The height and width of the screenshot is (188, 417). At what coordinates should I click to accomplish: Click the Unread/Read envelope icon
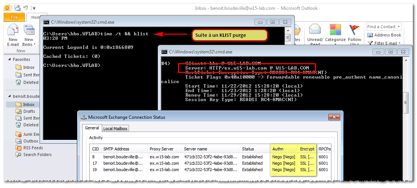pyautogui.click(x=315, y=29)
